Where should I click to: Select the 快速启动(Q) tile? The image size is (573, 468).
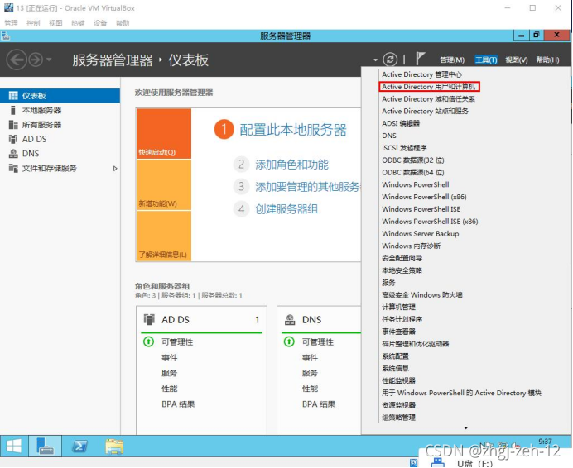tap(164, 134)
